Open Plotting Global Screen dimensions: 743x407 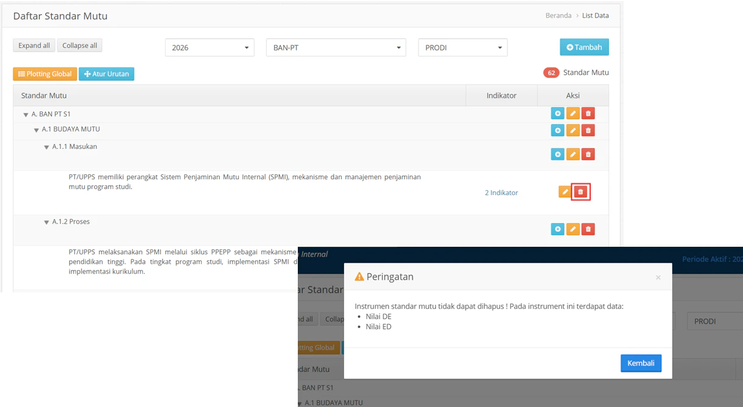point(45,74)
